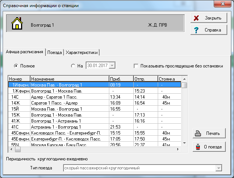Select the На date radio button

point(73,66)
